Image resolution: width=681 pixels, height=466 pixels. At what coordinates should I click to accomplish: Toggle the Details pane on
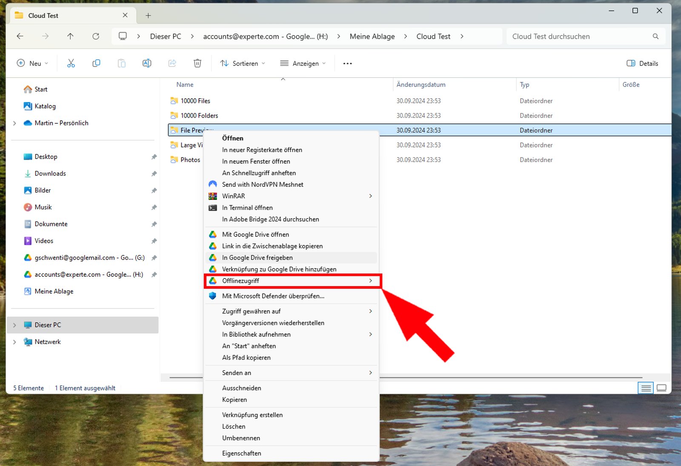point(642,63)
